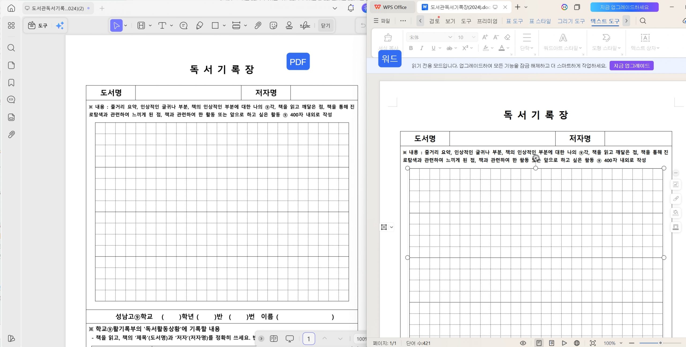Toggle two-page reading view in PDF bottom bar
The width and height of the screenshot is (686, 347).
pyautogui.click(x=274, y=339)
